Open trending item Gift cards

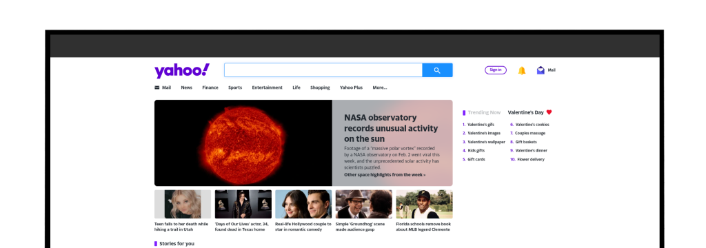pos(476,159)
